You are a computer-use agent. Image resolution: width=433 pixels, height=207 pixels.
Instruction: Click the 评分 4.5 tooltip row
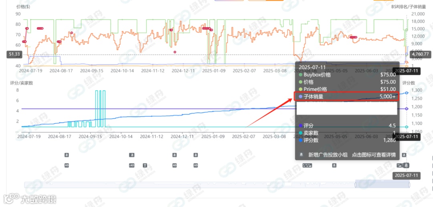pyautogui.click(x=347, y=125)
